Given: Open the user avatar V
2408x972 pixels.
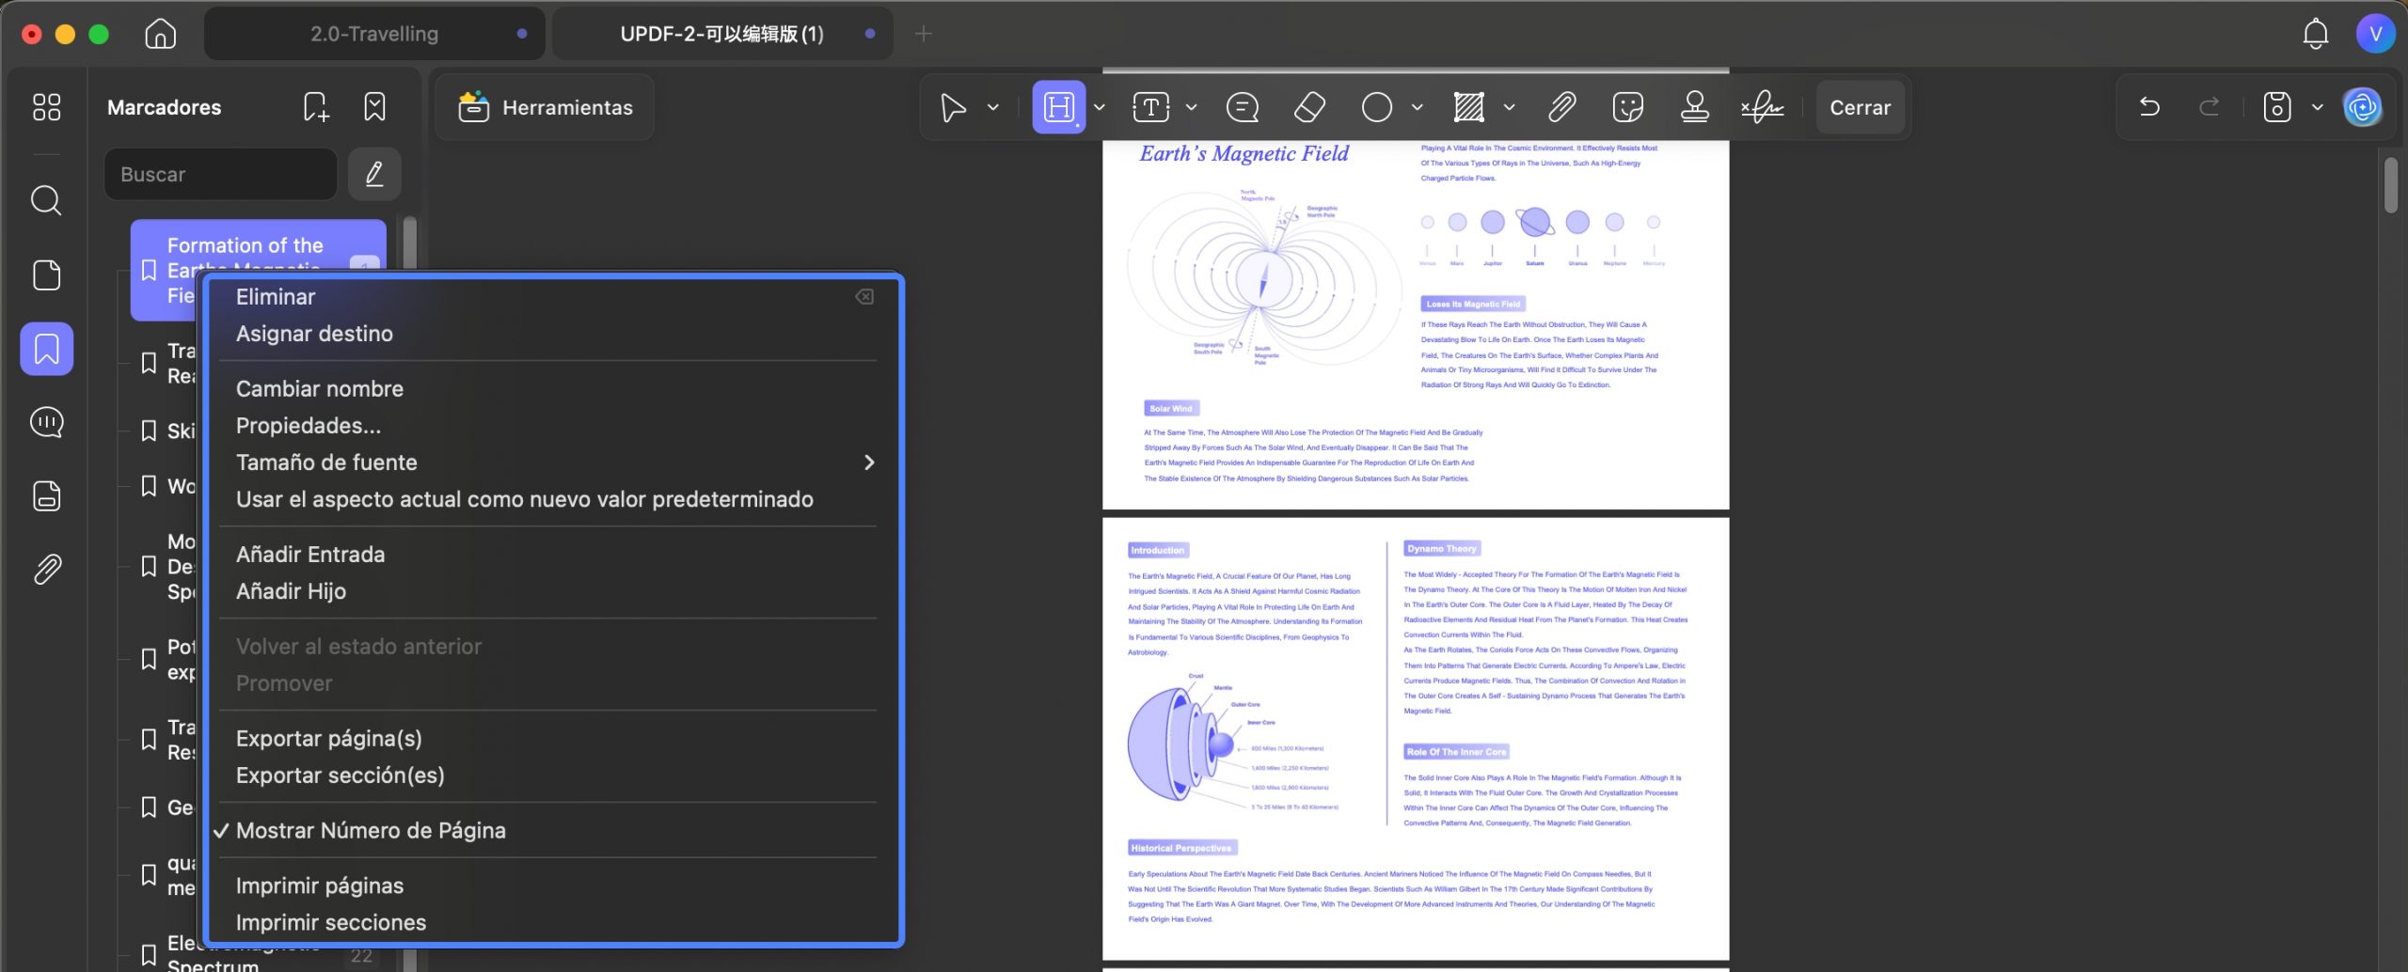Looking at the screenshot, I should pos(2375,34).
